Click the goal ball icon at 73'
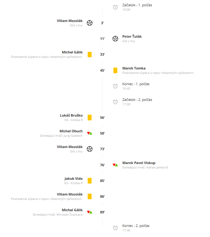The height and width of the screenshot is (237, 210). [90, 149]
